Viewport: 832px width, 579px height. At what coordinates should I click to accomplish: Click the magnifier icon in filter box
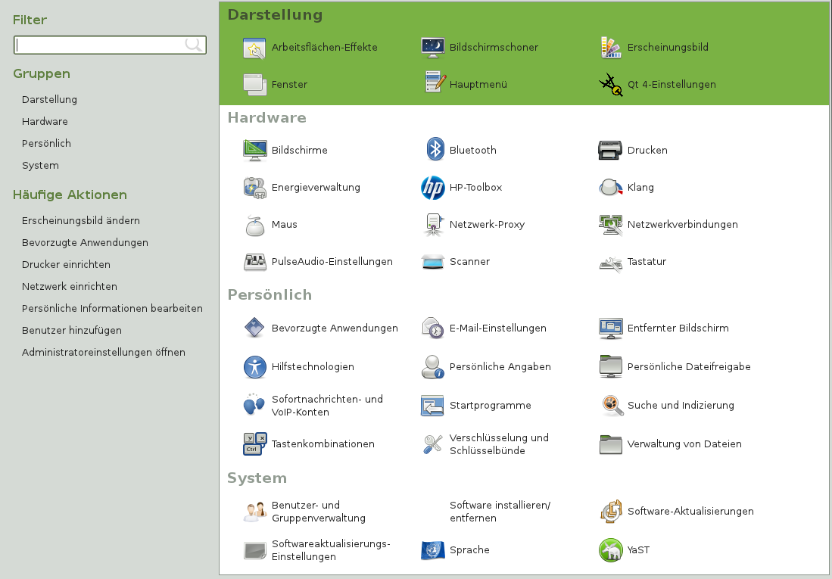pyautogui.click(x=194, y=45)
